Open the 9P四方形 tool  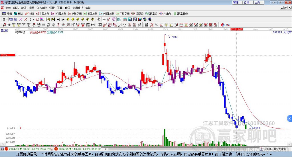(59, 14)
